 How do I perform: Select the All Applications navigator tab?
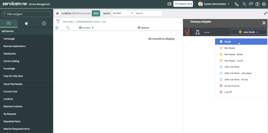pyautogui.click(x=9, y=23)
